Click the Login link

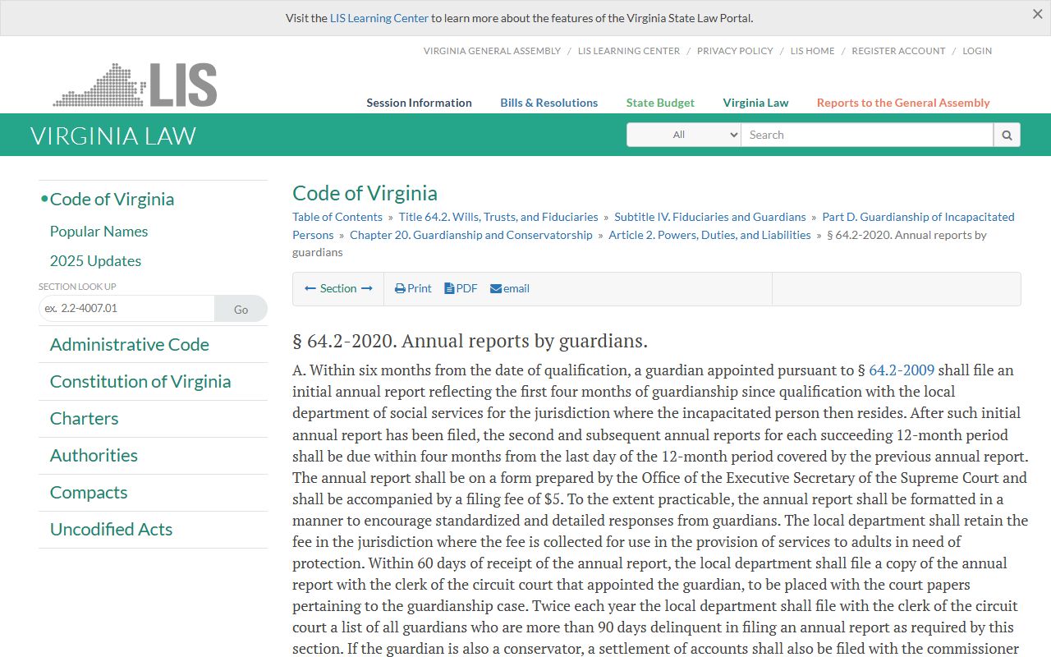pos(977,51)
